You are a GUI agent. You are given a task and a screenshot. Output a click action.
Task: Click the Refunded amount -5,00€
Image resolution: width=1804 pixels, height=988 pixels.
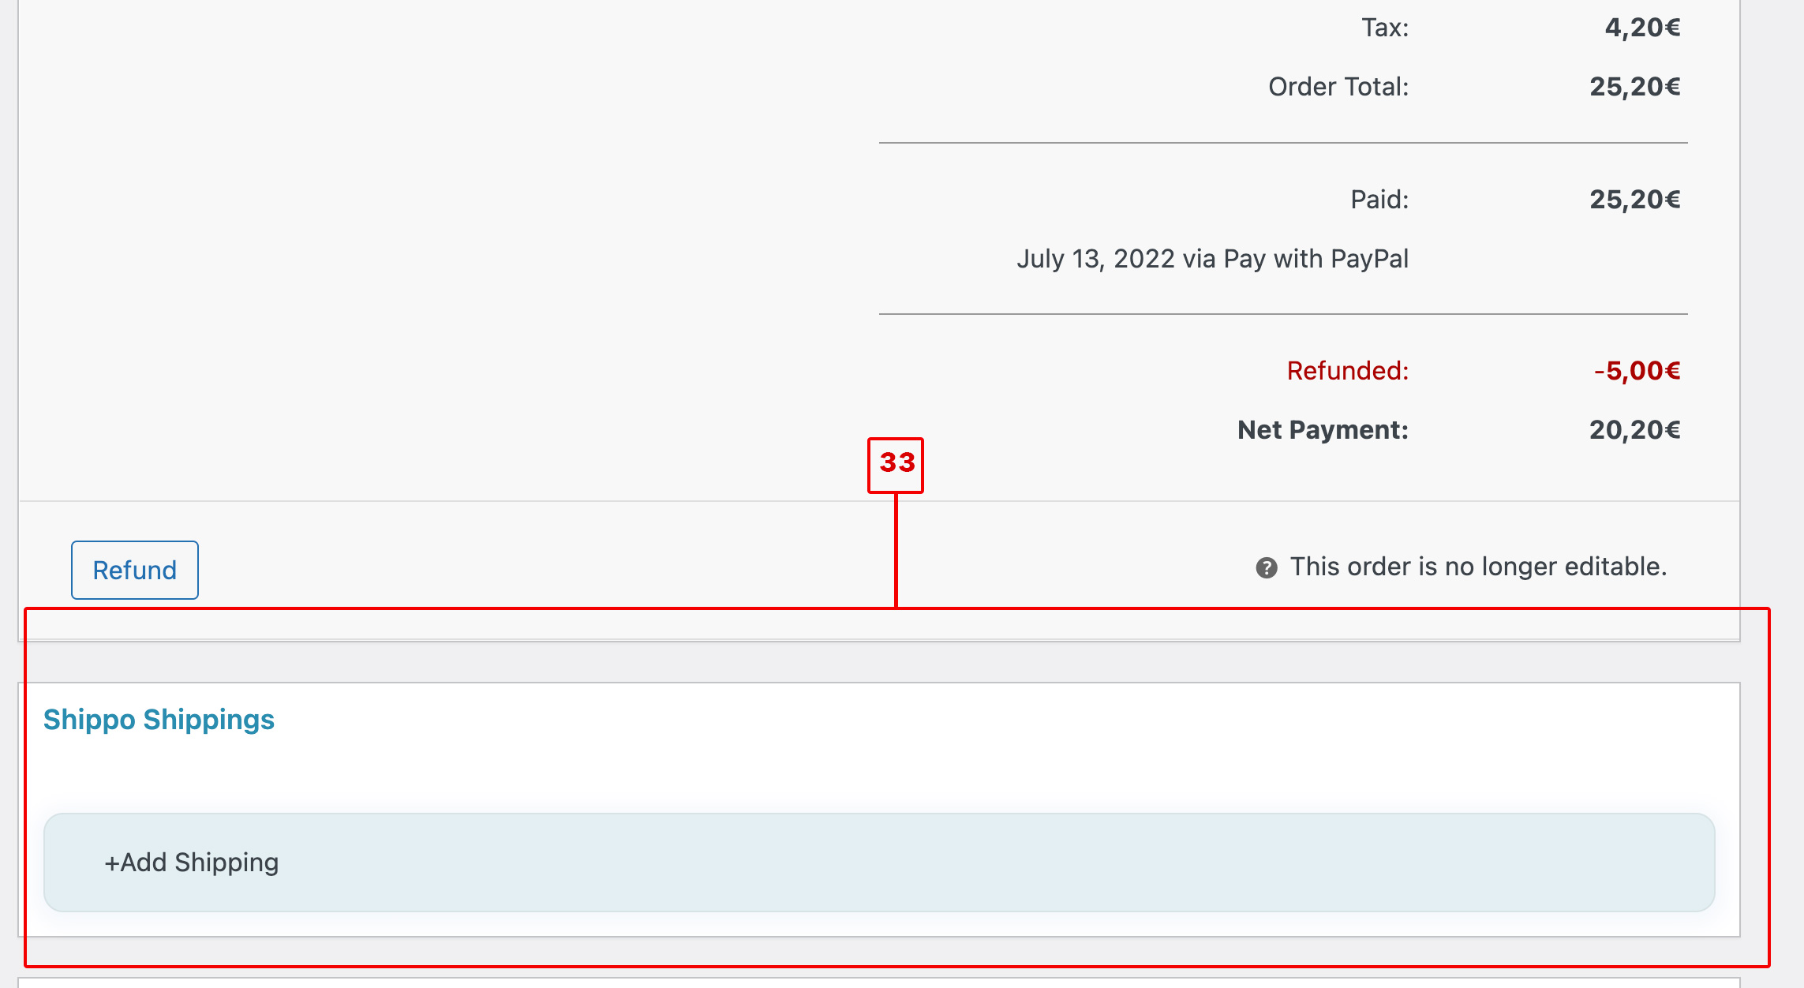[x=1637, y=371]
